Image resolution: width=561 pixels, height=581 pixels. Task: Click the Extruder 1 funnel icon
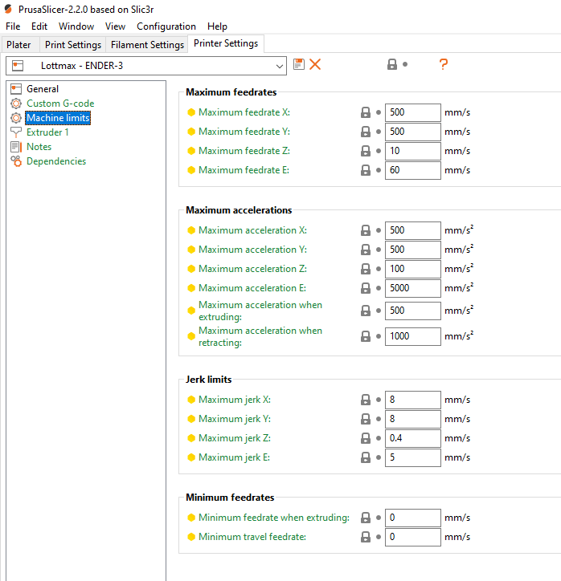click(16, 132)
